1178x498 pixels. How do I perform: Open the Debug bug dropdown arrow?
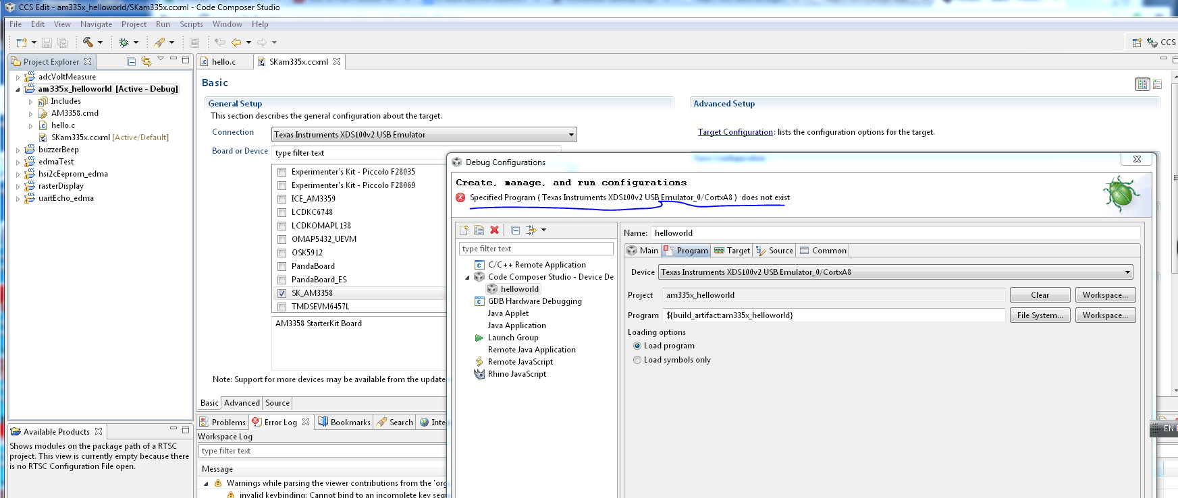[136, 42]
